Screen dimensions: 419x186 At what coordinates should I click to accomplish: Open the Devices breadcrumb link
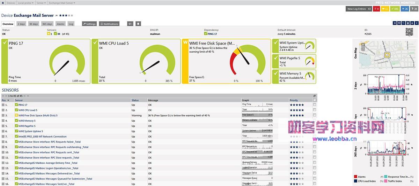(x=11, y=3)
